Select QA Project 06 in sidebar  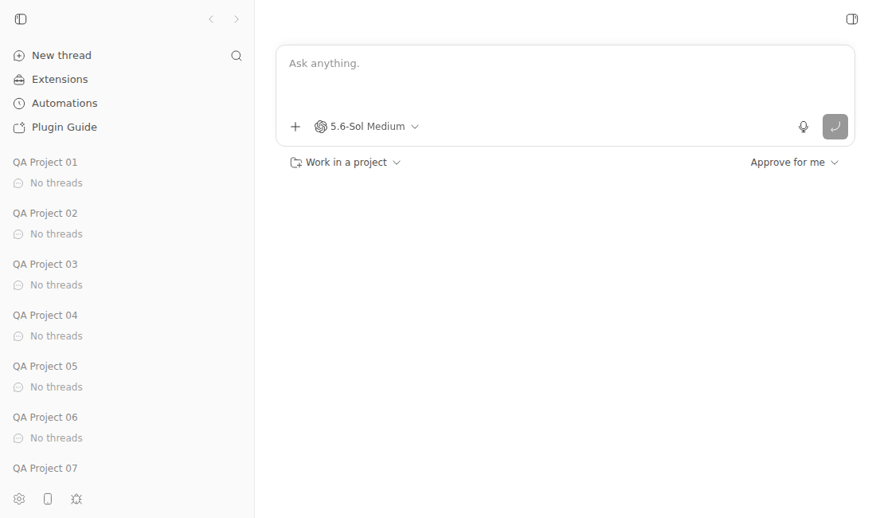tap(45, 418)
